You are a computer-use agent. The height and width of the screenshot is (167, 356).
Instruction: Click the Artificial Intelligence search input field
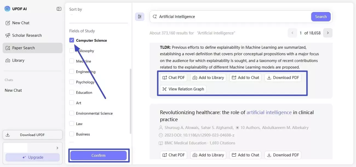[233, 17]
